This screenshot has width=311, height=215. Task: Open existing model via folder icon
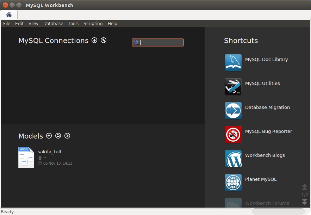(58, 136)
